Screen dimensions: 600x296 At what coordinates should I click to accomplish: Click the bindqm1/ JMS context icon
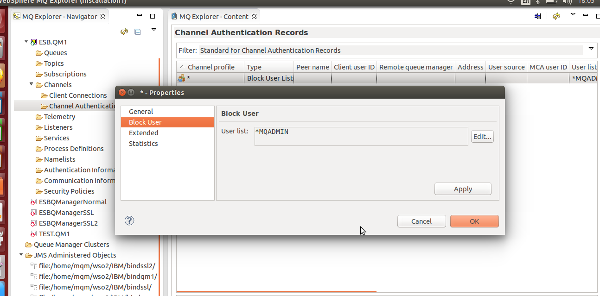tap(33, 277)
